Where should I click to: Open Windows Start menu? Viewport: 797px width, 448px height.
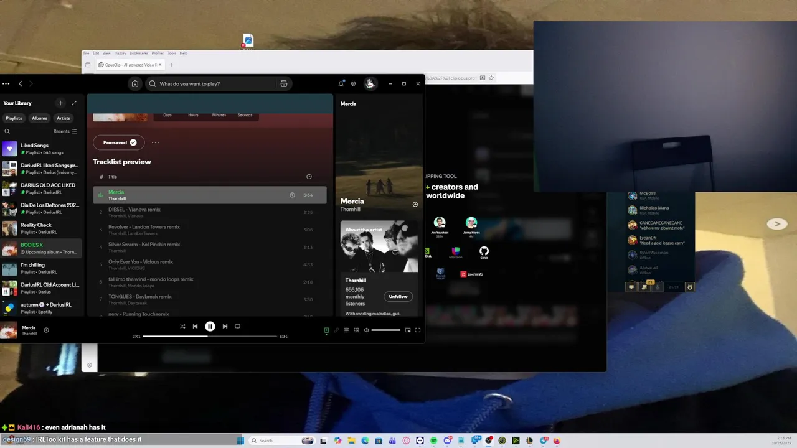(240, 441)
